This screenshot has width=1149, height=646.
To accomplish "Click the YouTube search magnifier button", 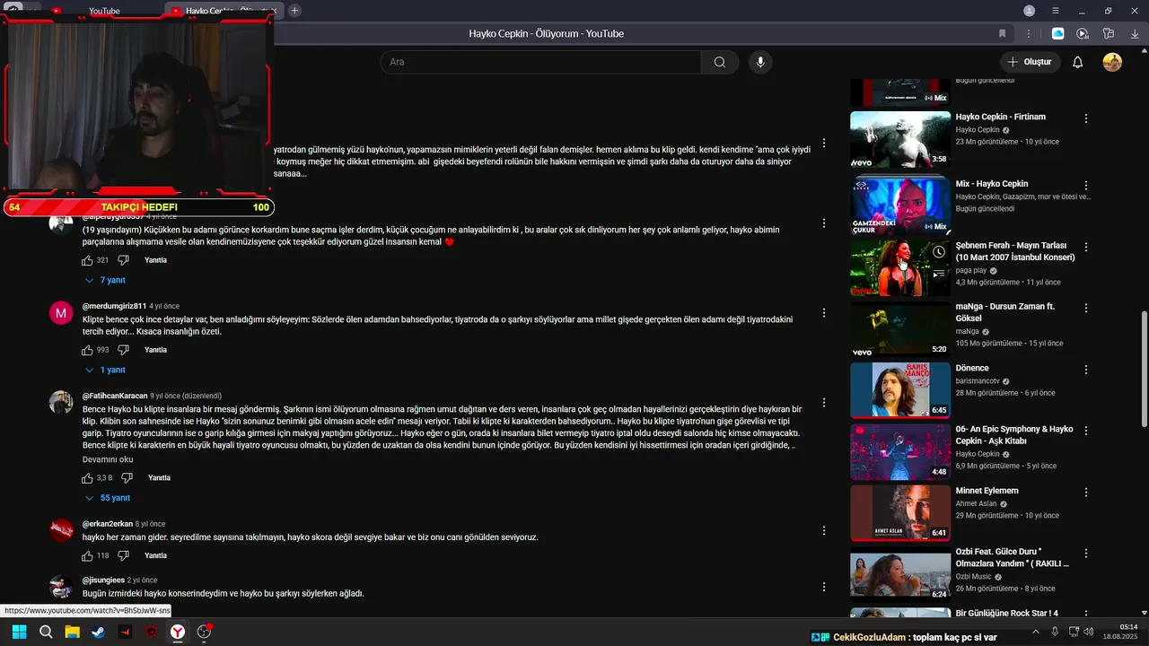I will pos(719,62).
